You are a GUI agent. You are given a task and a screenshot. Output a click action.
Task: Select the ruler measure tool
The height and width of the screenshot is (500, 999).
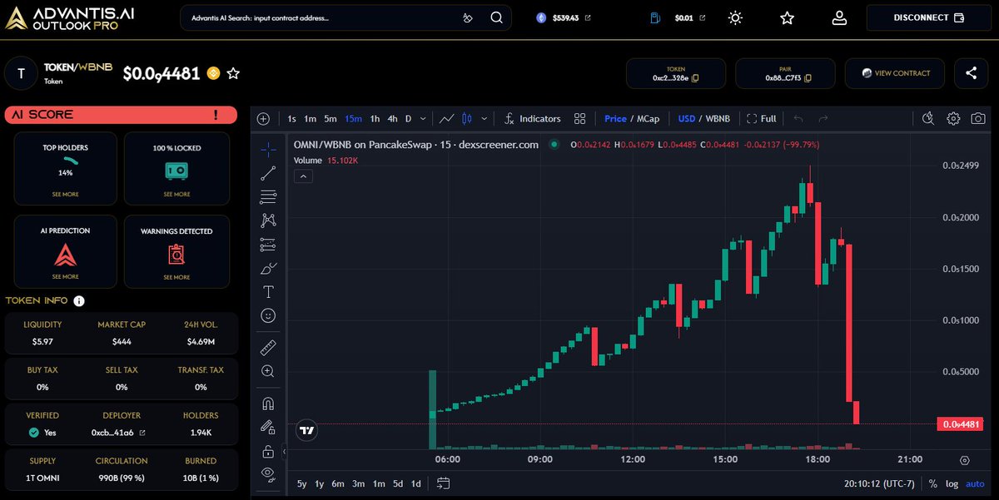tap(268, 348)
